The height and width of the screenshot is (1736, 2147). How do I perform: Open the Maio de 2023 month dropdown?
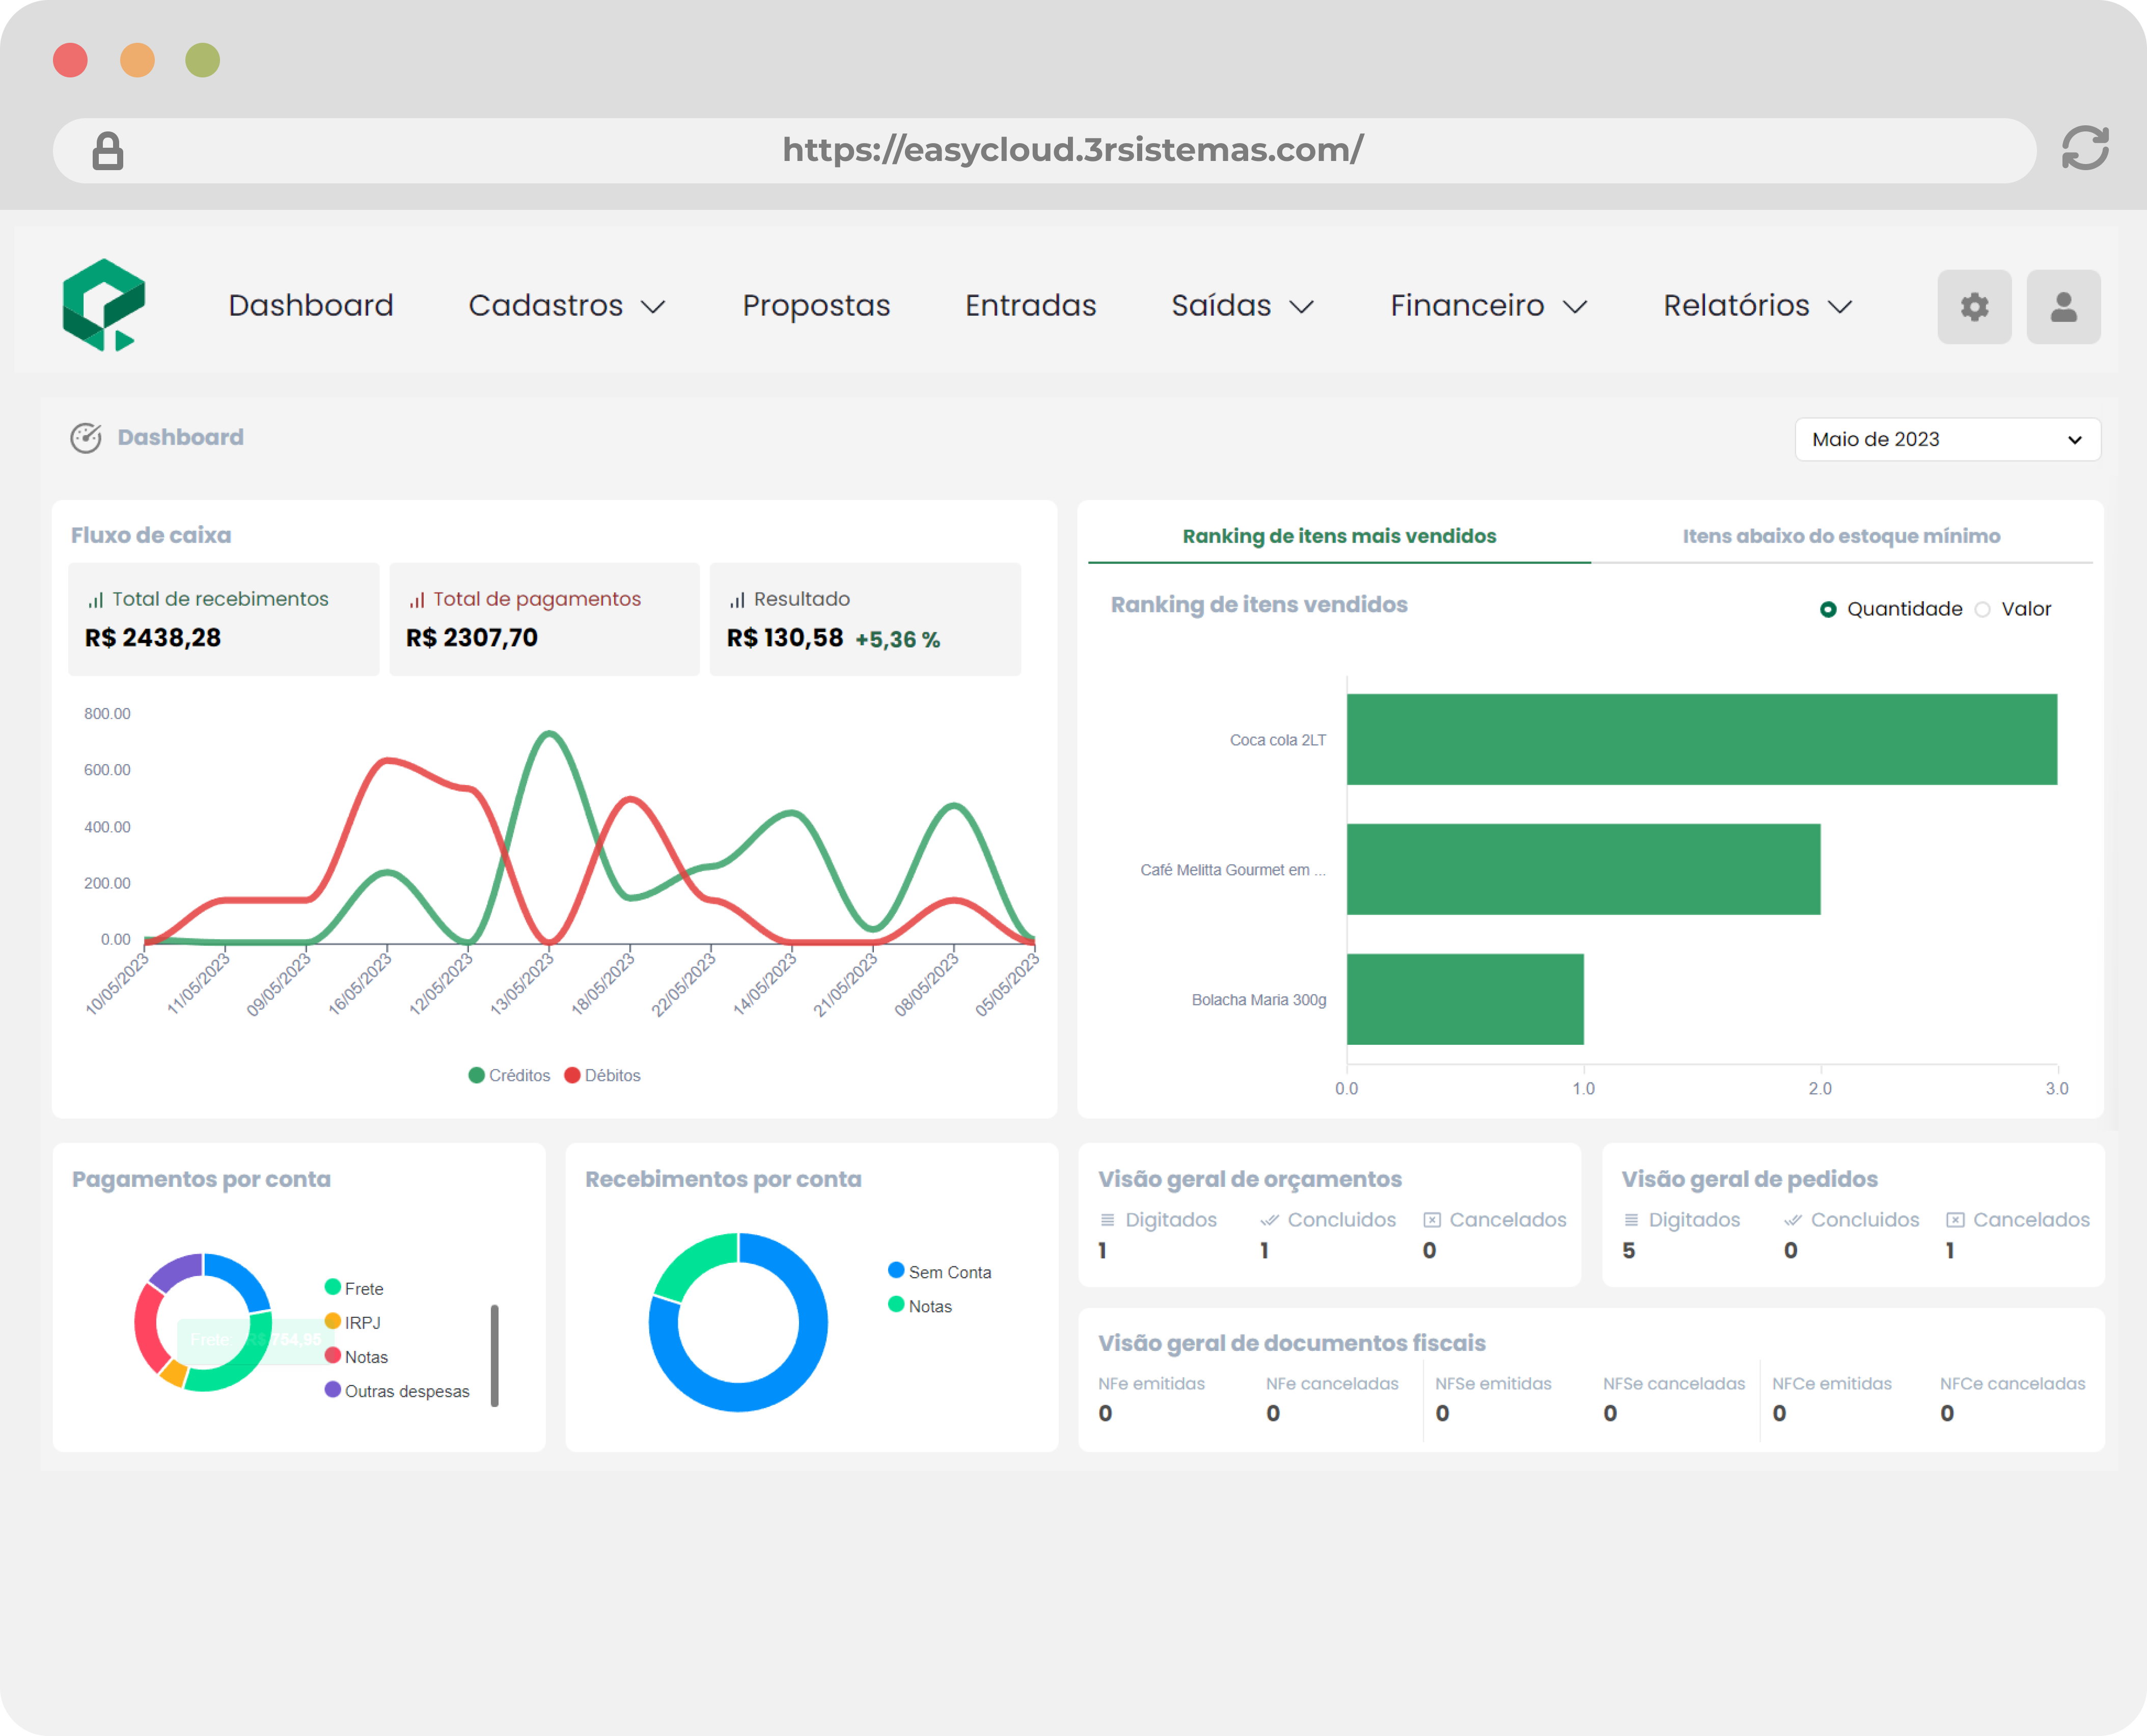1947,439
